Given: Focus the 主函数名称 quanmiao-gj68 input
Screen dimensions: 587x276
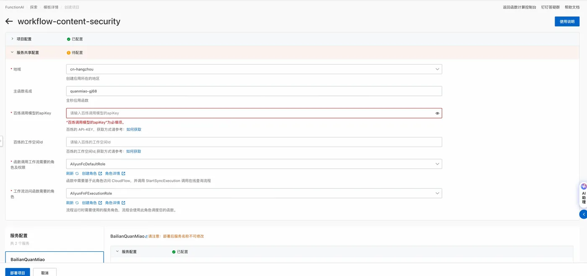Looking at the screenshot, I should coord(254,91).
